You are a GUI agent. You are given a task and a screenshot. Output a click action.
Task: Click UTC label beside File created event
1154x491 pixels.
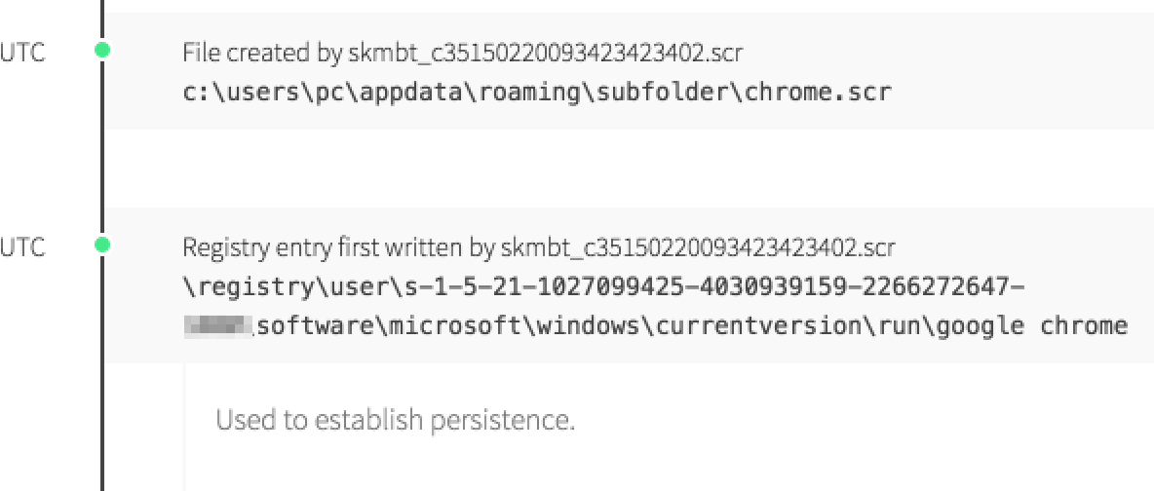click(21, 52)
